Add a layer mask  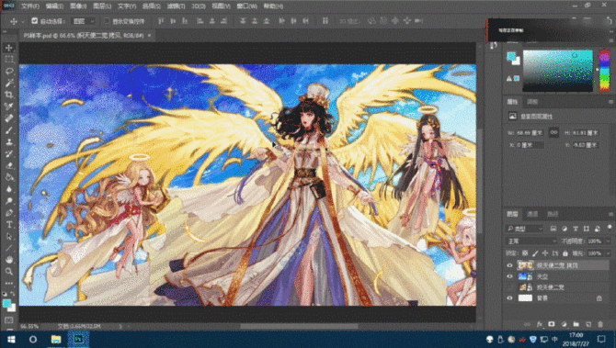point(552,324)
